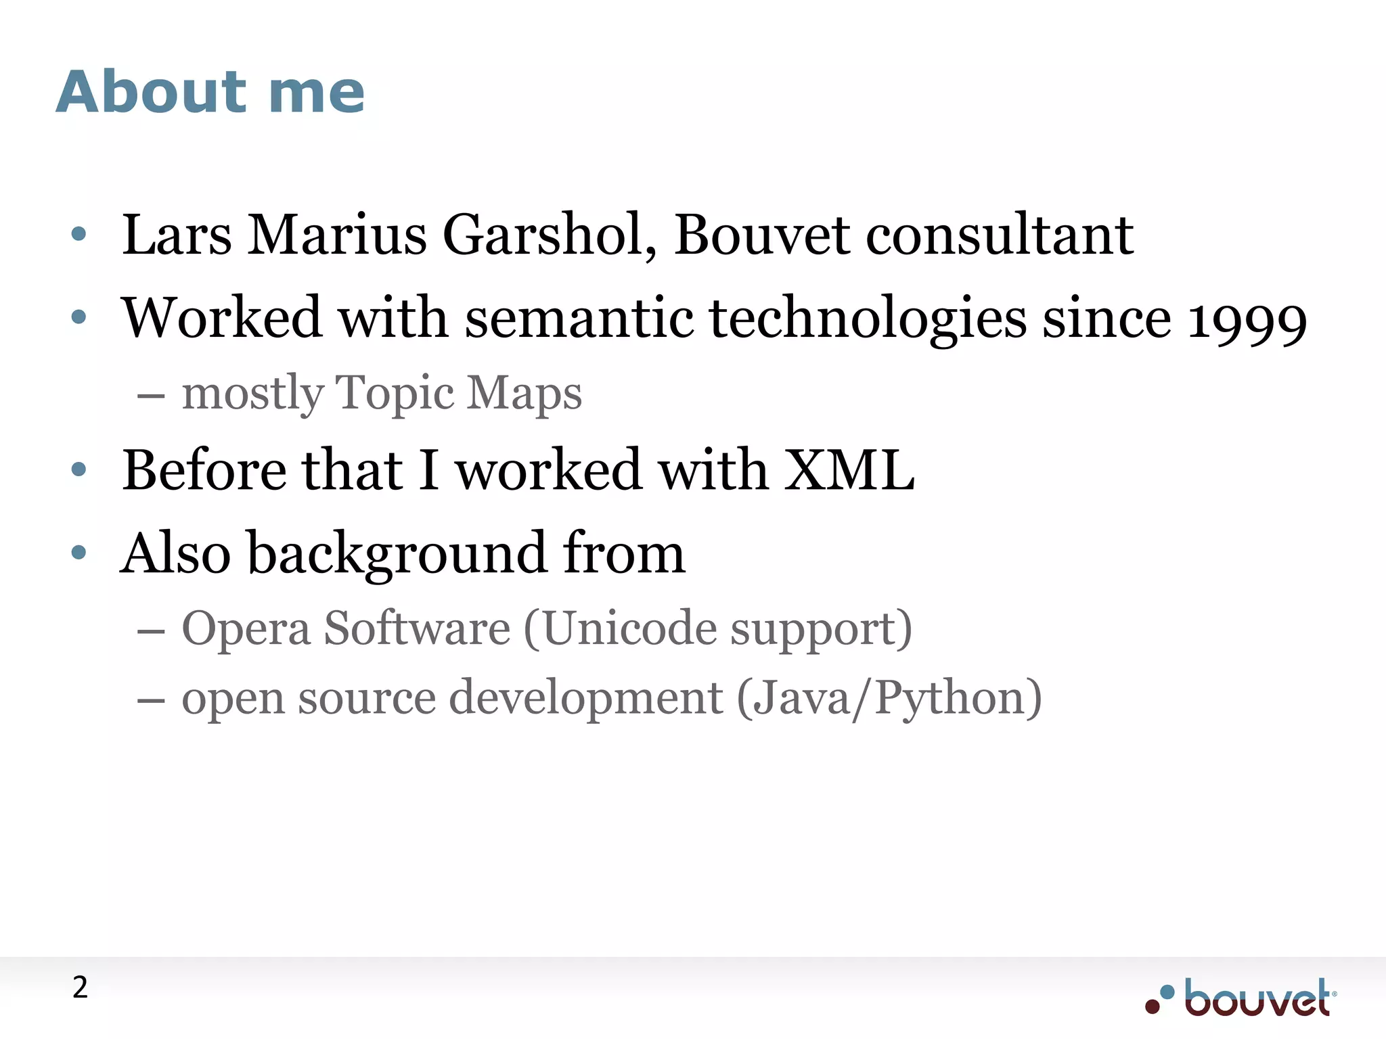Click the year 1999 in the text

pos(1247,319)
